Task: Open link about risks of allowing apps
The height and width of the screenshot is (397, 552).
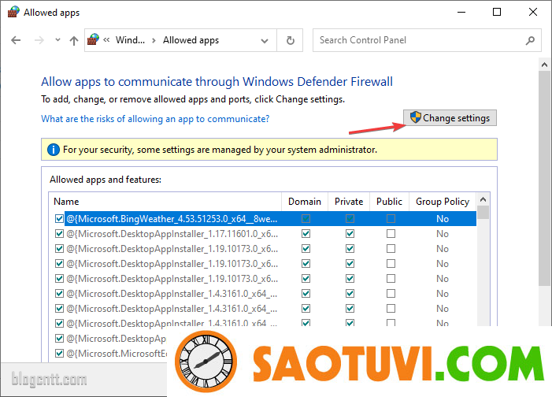Action: coord(155,119)
